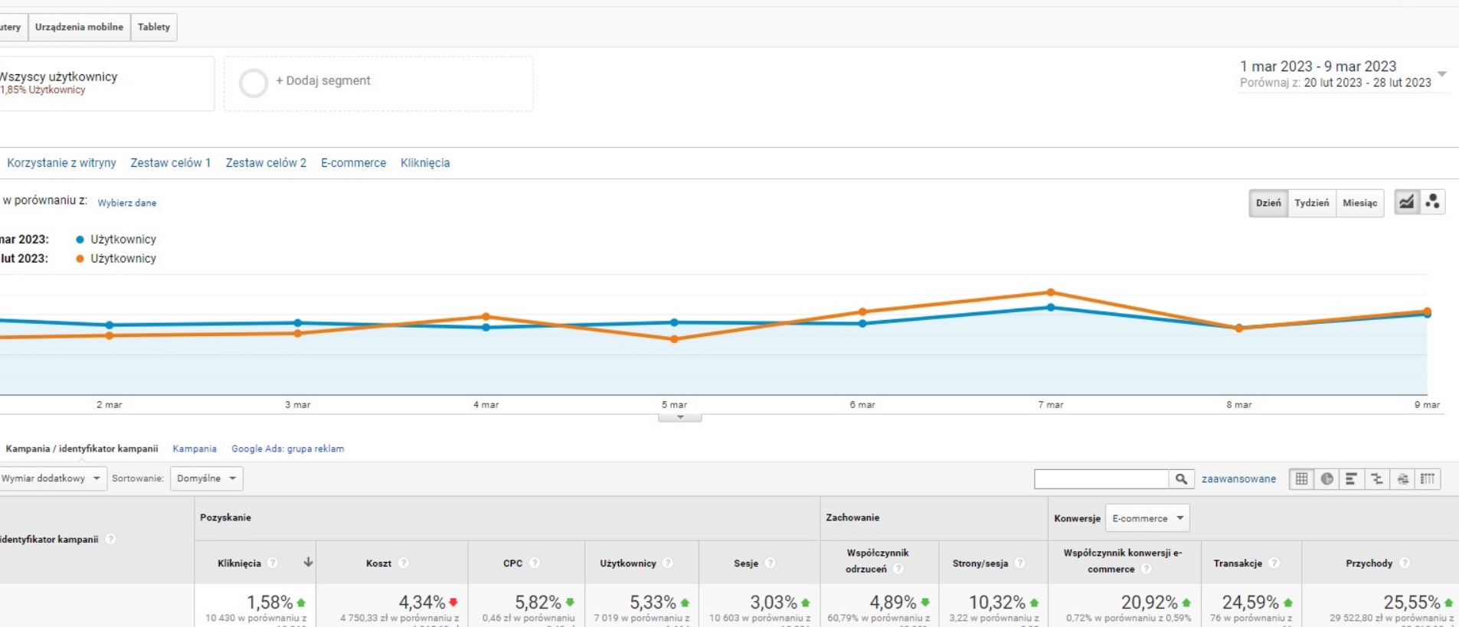The width and height of the screenshot is (1459, 627).
Task: Switch chart to motion chart view
Action: pos(1433,202)
